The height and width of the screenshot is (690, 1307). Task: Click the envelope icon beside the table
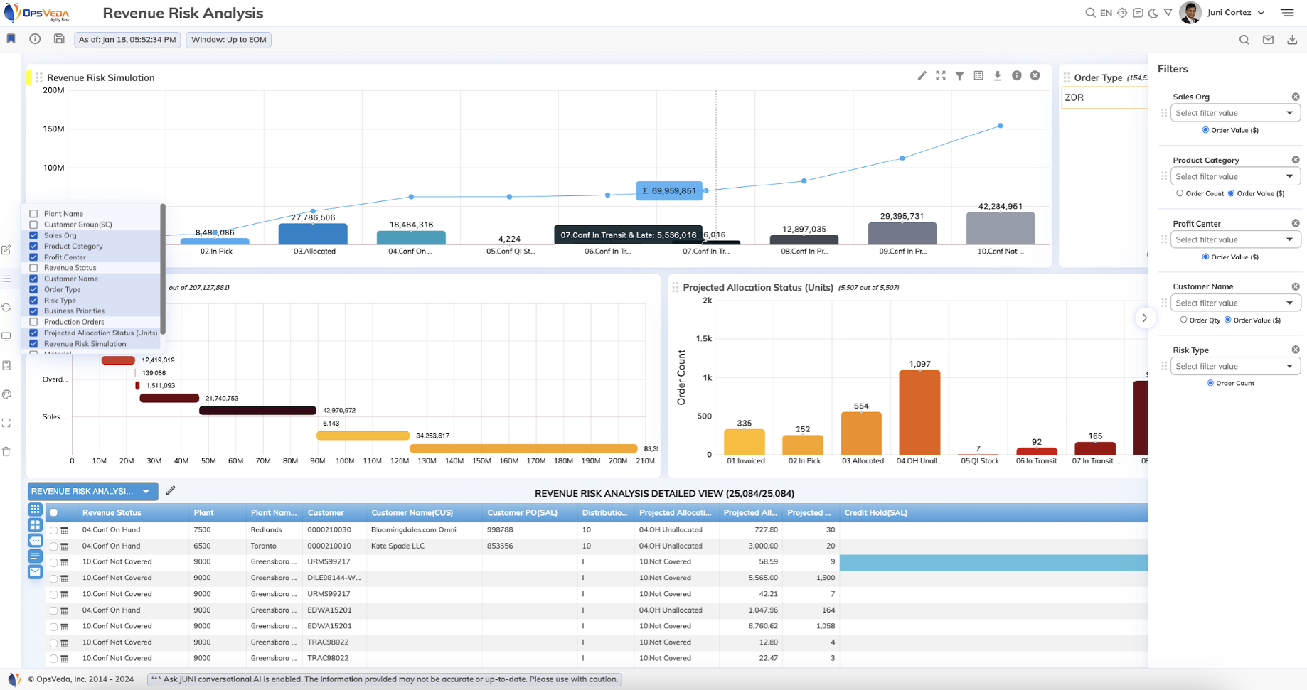35,571
